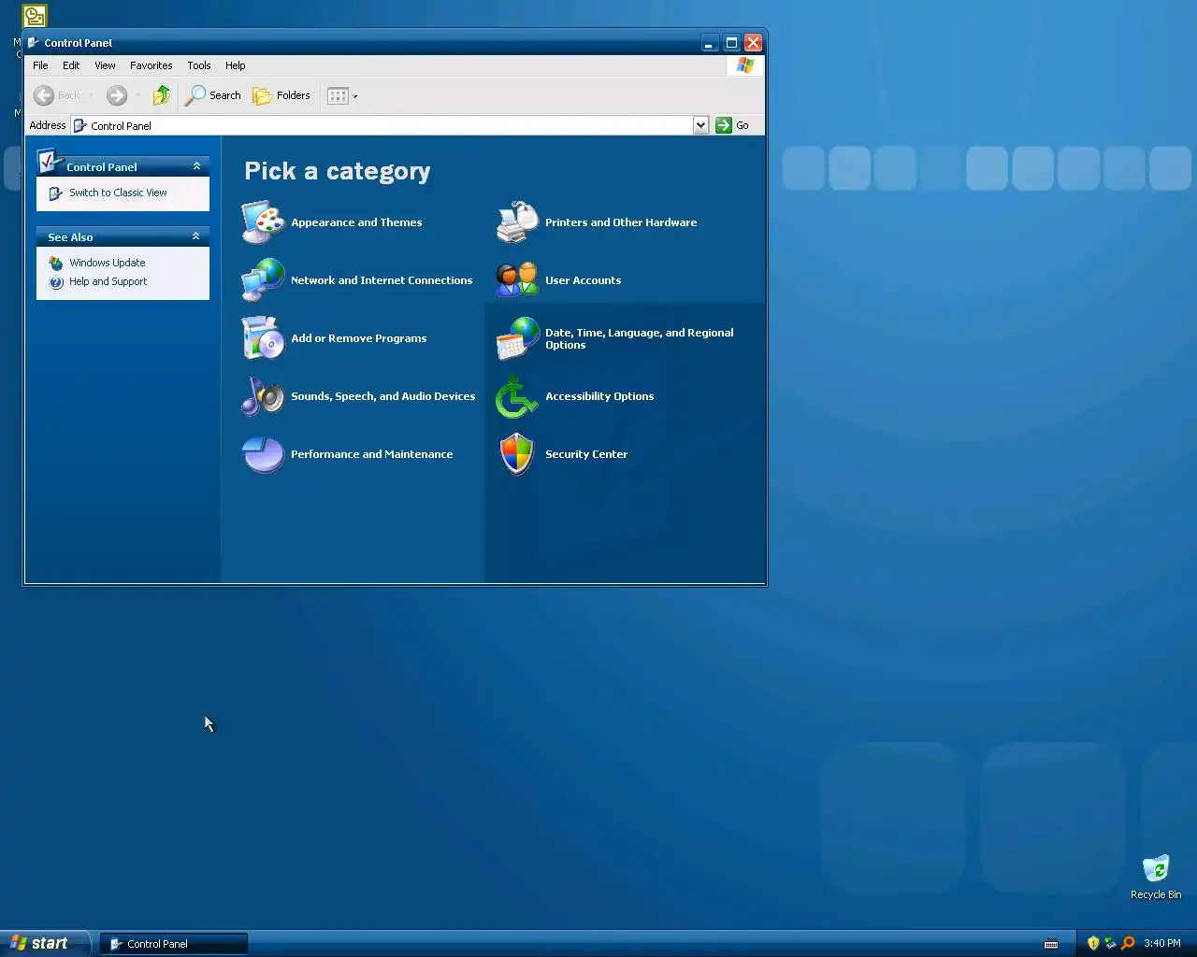Open the Security Center text link
This screenshot has width=1197, height=957.
[586, 454]
